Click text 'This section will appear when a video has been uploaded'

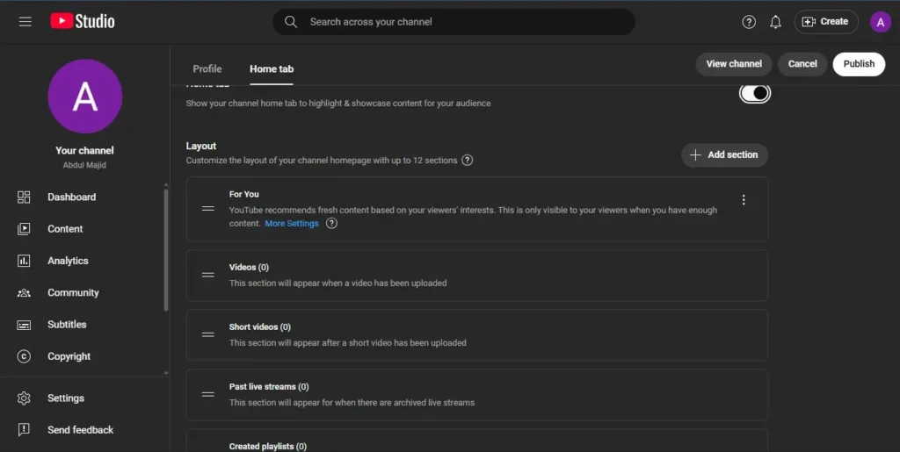point(337,283)
